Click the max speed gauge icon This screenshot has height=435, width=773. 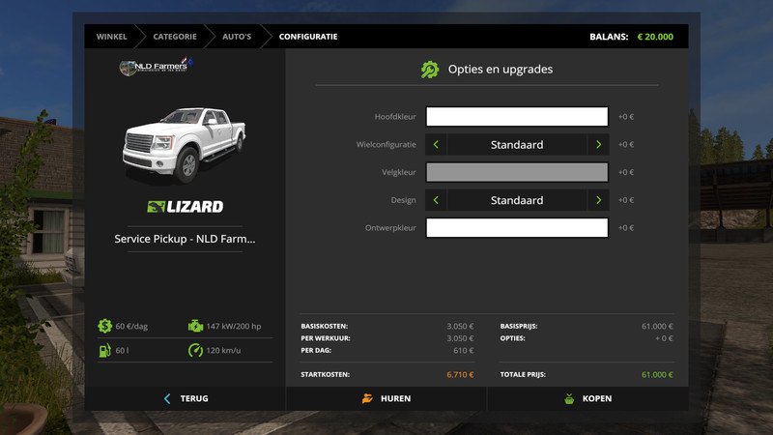pos(196,350)
